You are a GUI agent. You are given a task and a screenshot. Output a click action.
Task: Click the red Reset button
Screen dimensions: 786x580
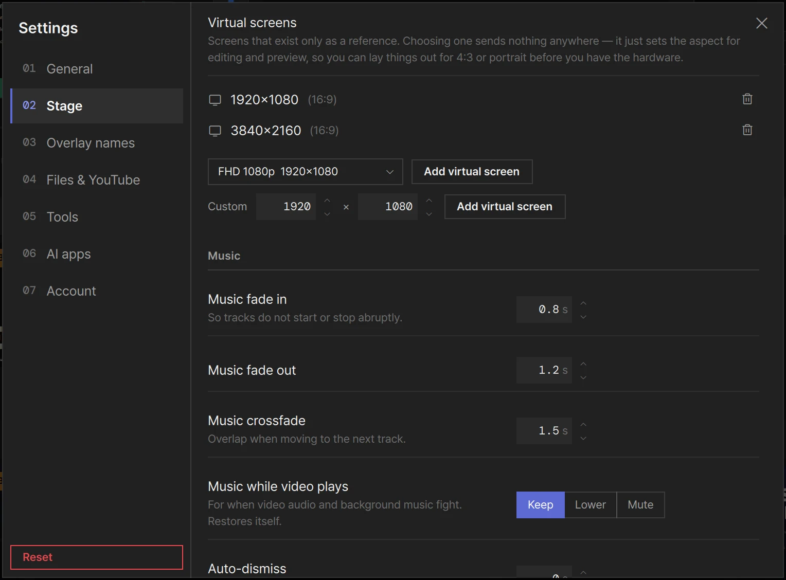pos(97,557)
